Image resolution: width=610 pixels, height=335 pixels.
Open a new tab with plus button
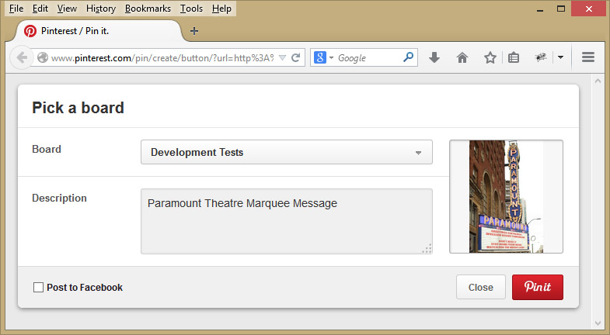point(194,31)
